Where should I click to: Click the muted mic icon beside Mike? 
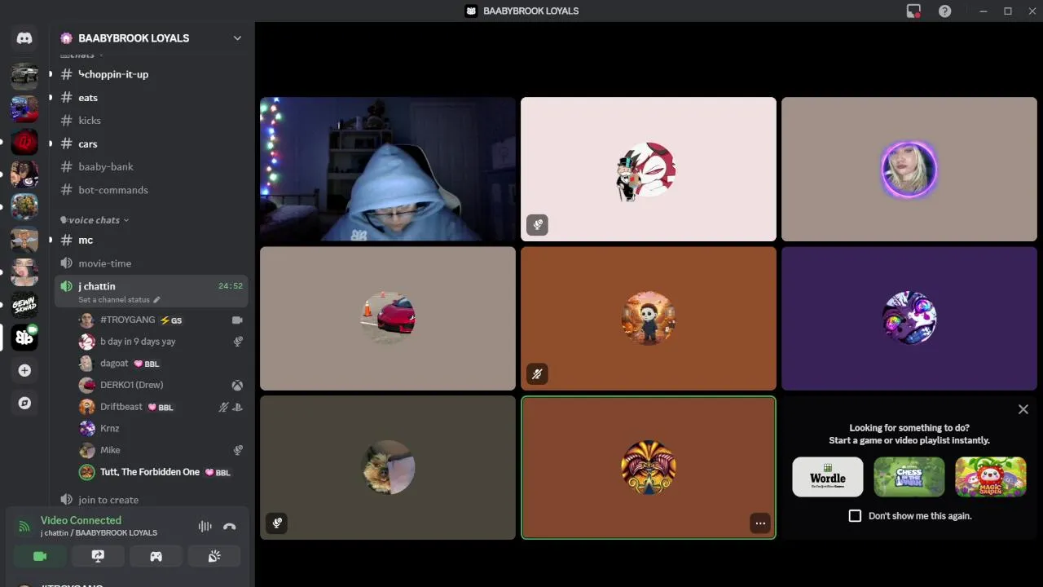coord(237,450)
